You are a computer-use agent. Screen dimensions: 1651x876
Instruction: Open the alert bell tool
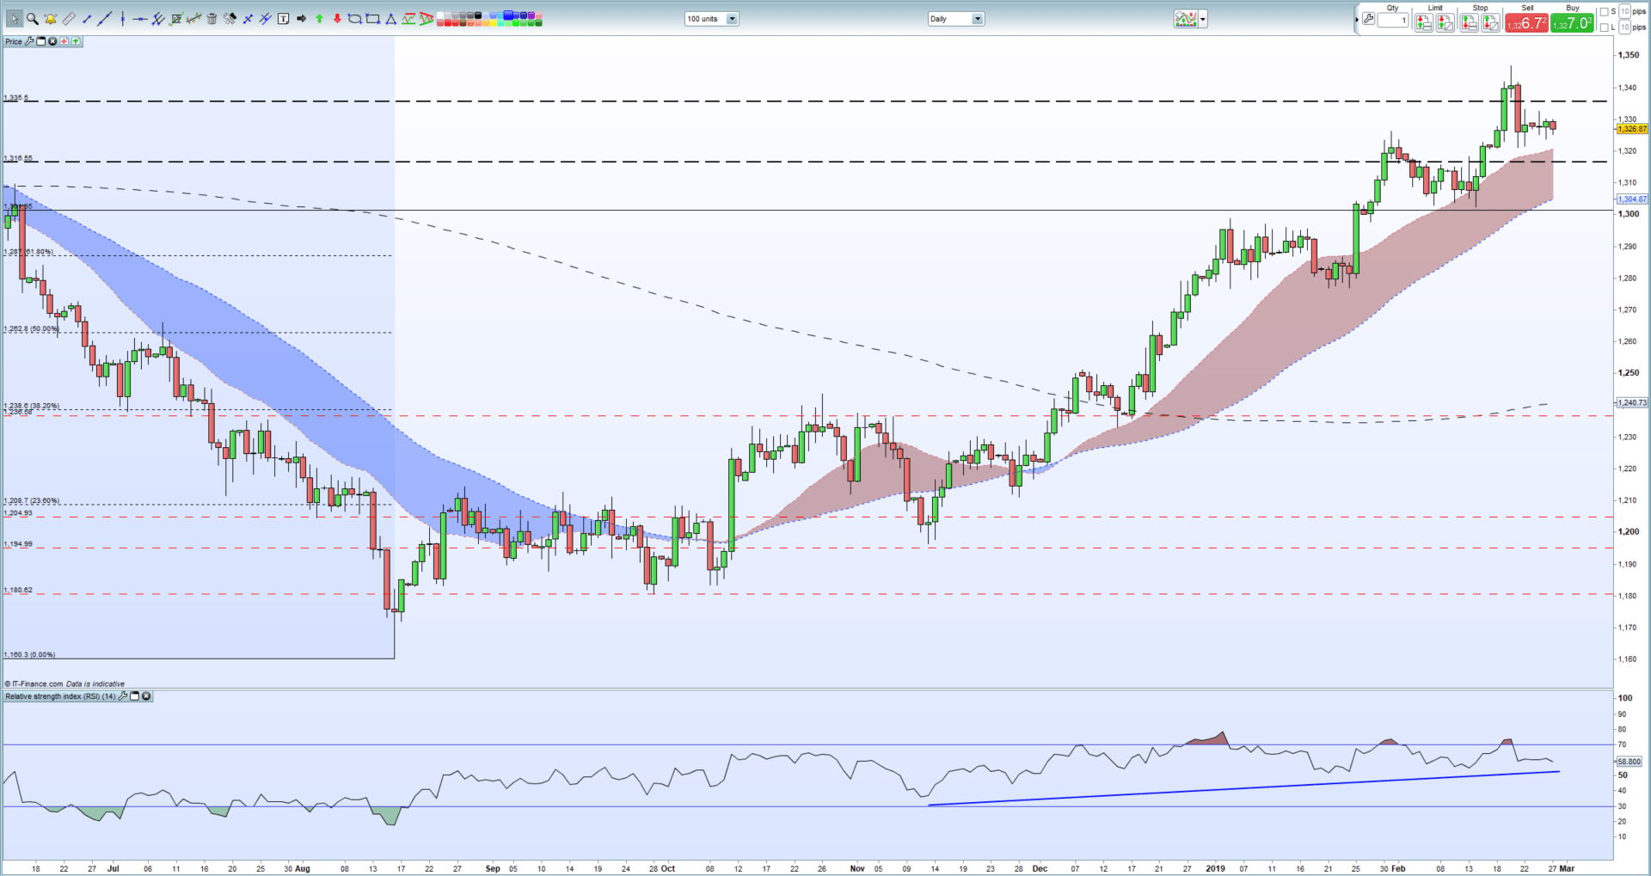coord(50,19)
